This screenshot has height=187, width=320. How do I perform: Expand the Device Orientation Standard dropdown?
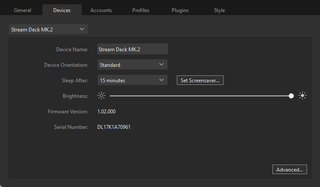pyautogui.click(x=132, y=65)
